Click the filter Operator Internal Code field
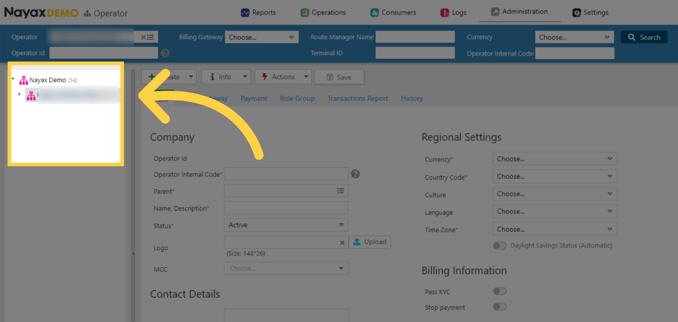The width and height of the screenshot is (678, 322). tap(575, 53)
